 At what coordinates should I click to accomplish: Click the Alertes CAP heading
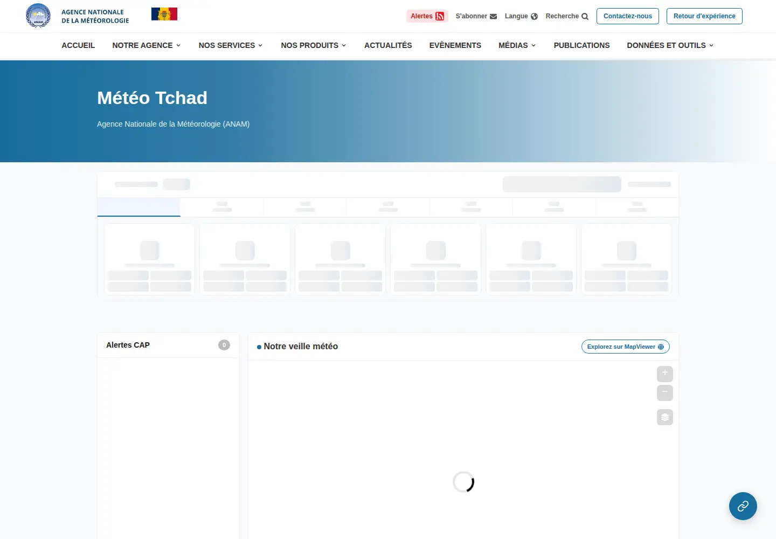coord(128,345)
